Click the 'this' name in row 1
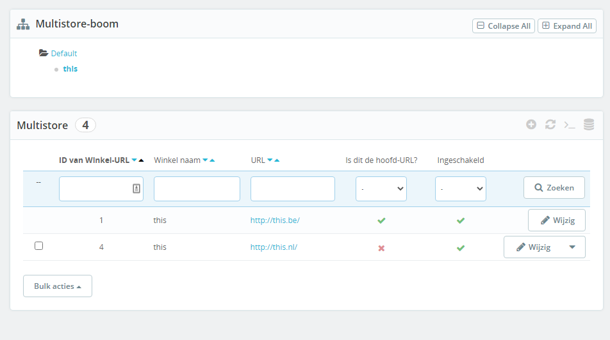This screenshot has width=610, height=340. point(160,220)
